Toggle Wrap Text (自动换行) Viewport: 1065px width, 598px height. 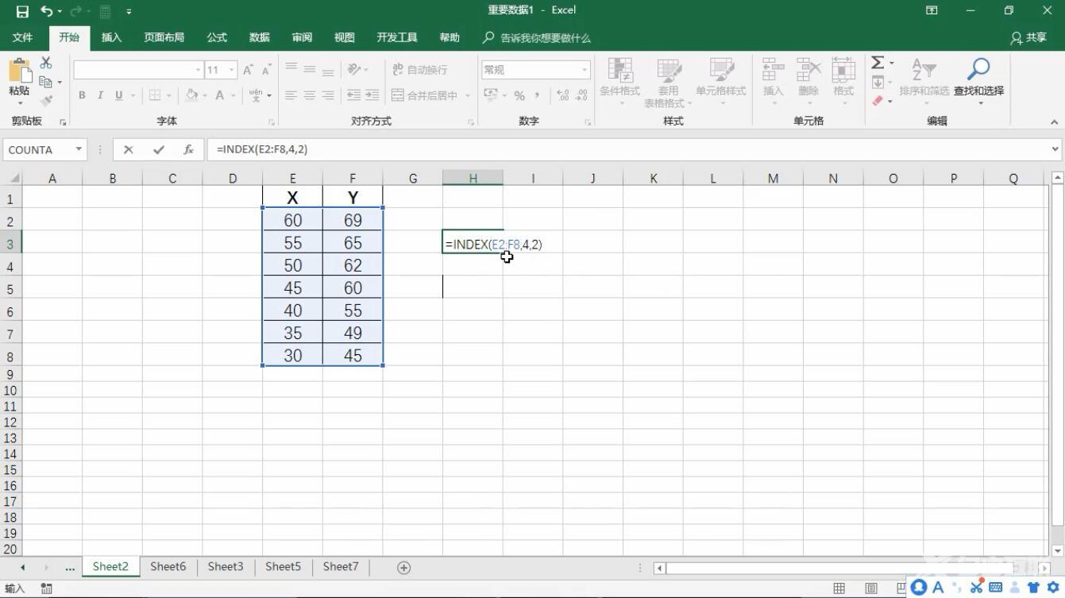coord(419,70)
